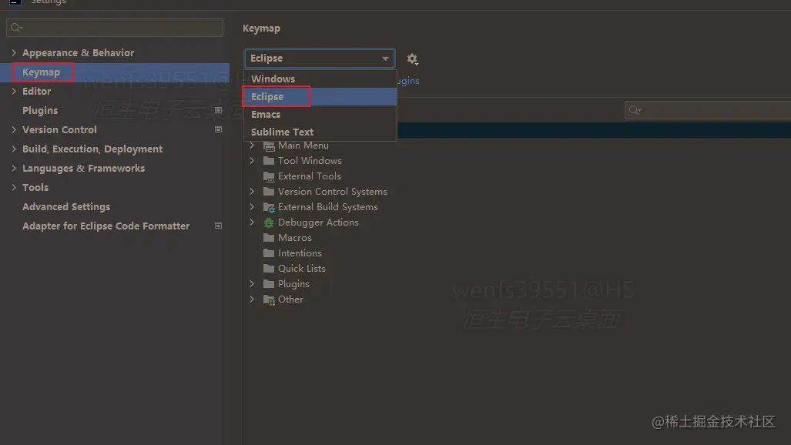Click the External Build Systems gear-folder icon
The image size is (791, 445).
point(269,207)
